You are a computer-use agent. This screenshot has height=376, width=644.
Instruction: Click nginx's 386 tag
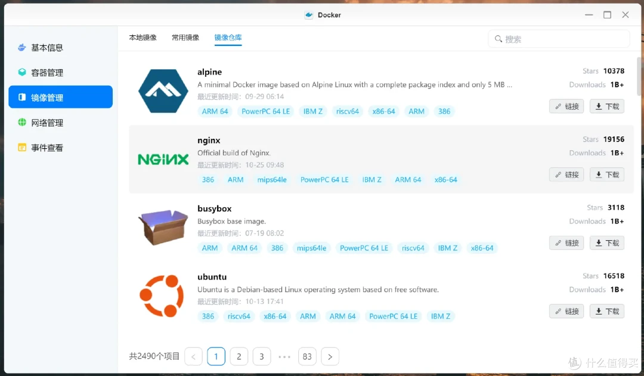click(x=208, y=179)
